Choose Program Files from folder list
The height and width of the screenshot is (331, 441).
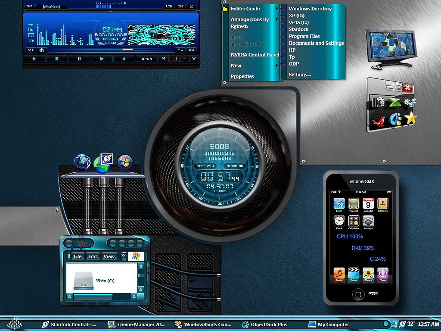[x=304, y=36]
